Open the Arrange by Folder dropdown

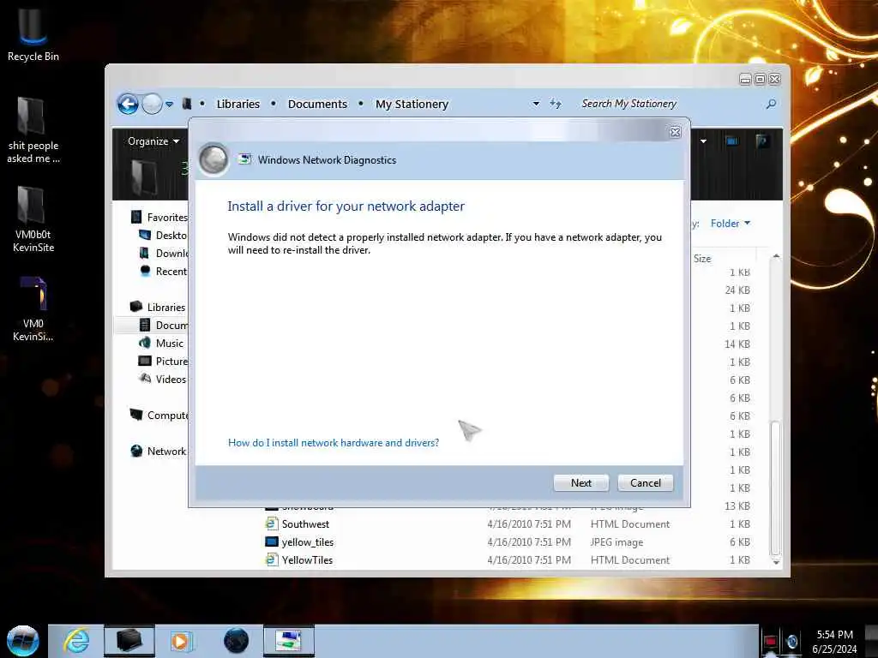[x=731, y=224]
